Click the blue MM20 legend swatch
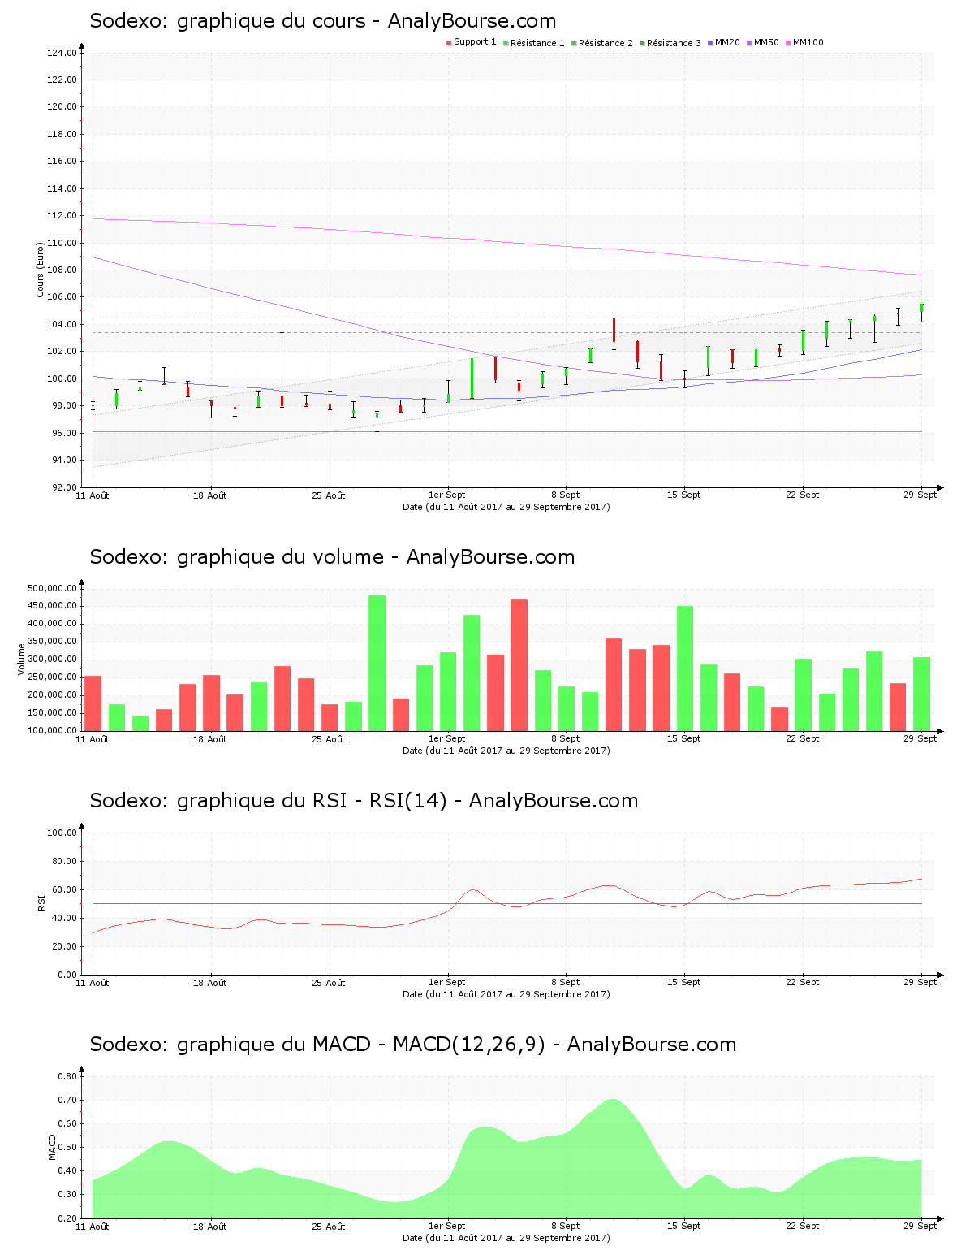This screenshot has width=974, height=1259. (x=710, y=43)
